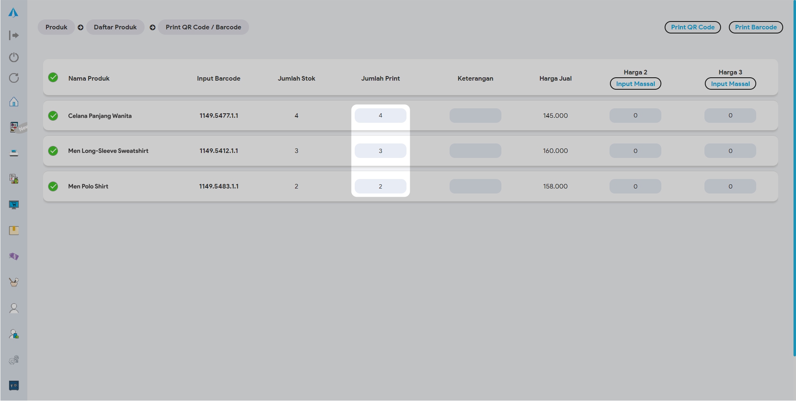Viewport: 796px width, 401px height.
Task: Open the purple discount tag icon
Action: (x=14, y=256)
